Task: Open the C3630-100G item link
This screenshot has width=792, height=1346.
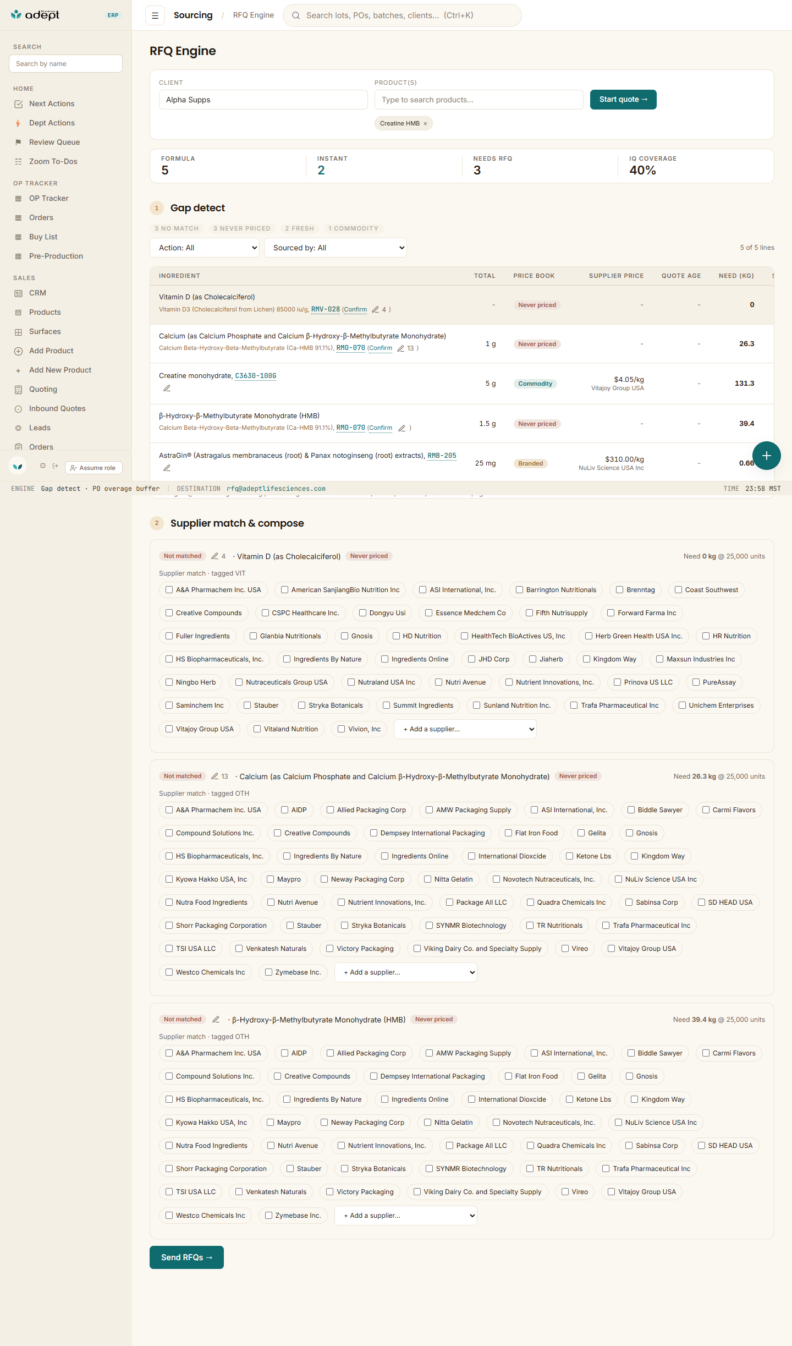Action: coord(256,376)
